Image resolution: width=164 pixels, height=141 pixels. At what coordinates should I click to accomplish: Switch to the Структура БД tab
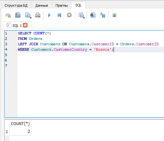click(16, 5)
